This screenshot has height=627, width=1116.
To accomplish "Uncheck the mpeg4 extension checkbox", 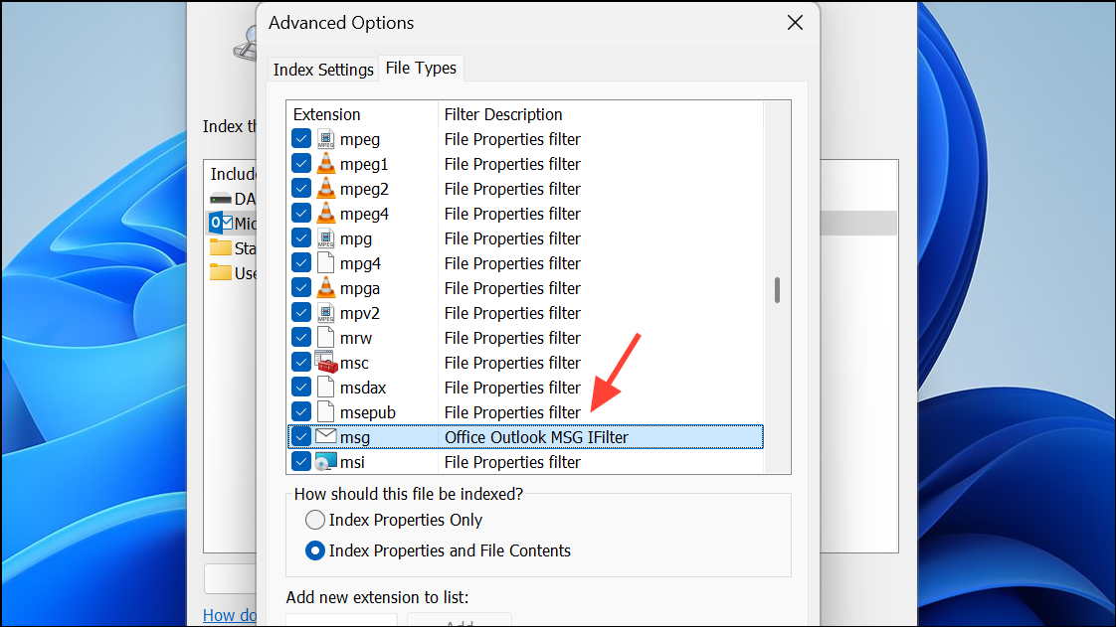I will (x=301, y=214).
